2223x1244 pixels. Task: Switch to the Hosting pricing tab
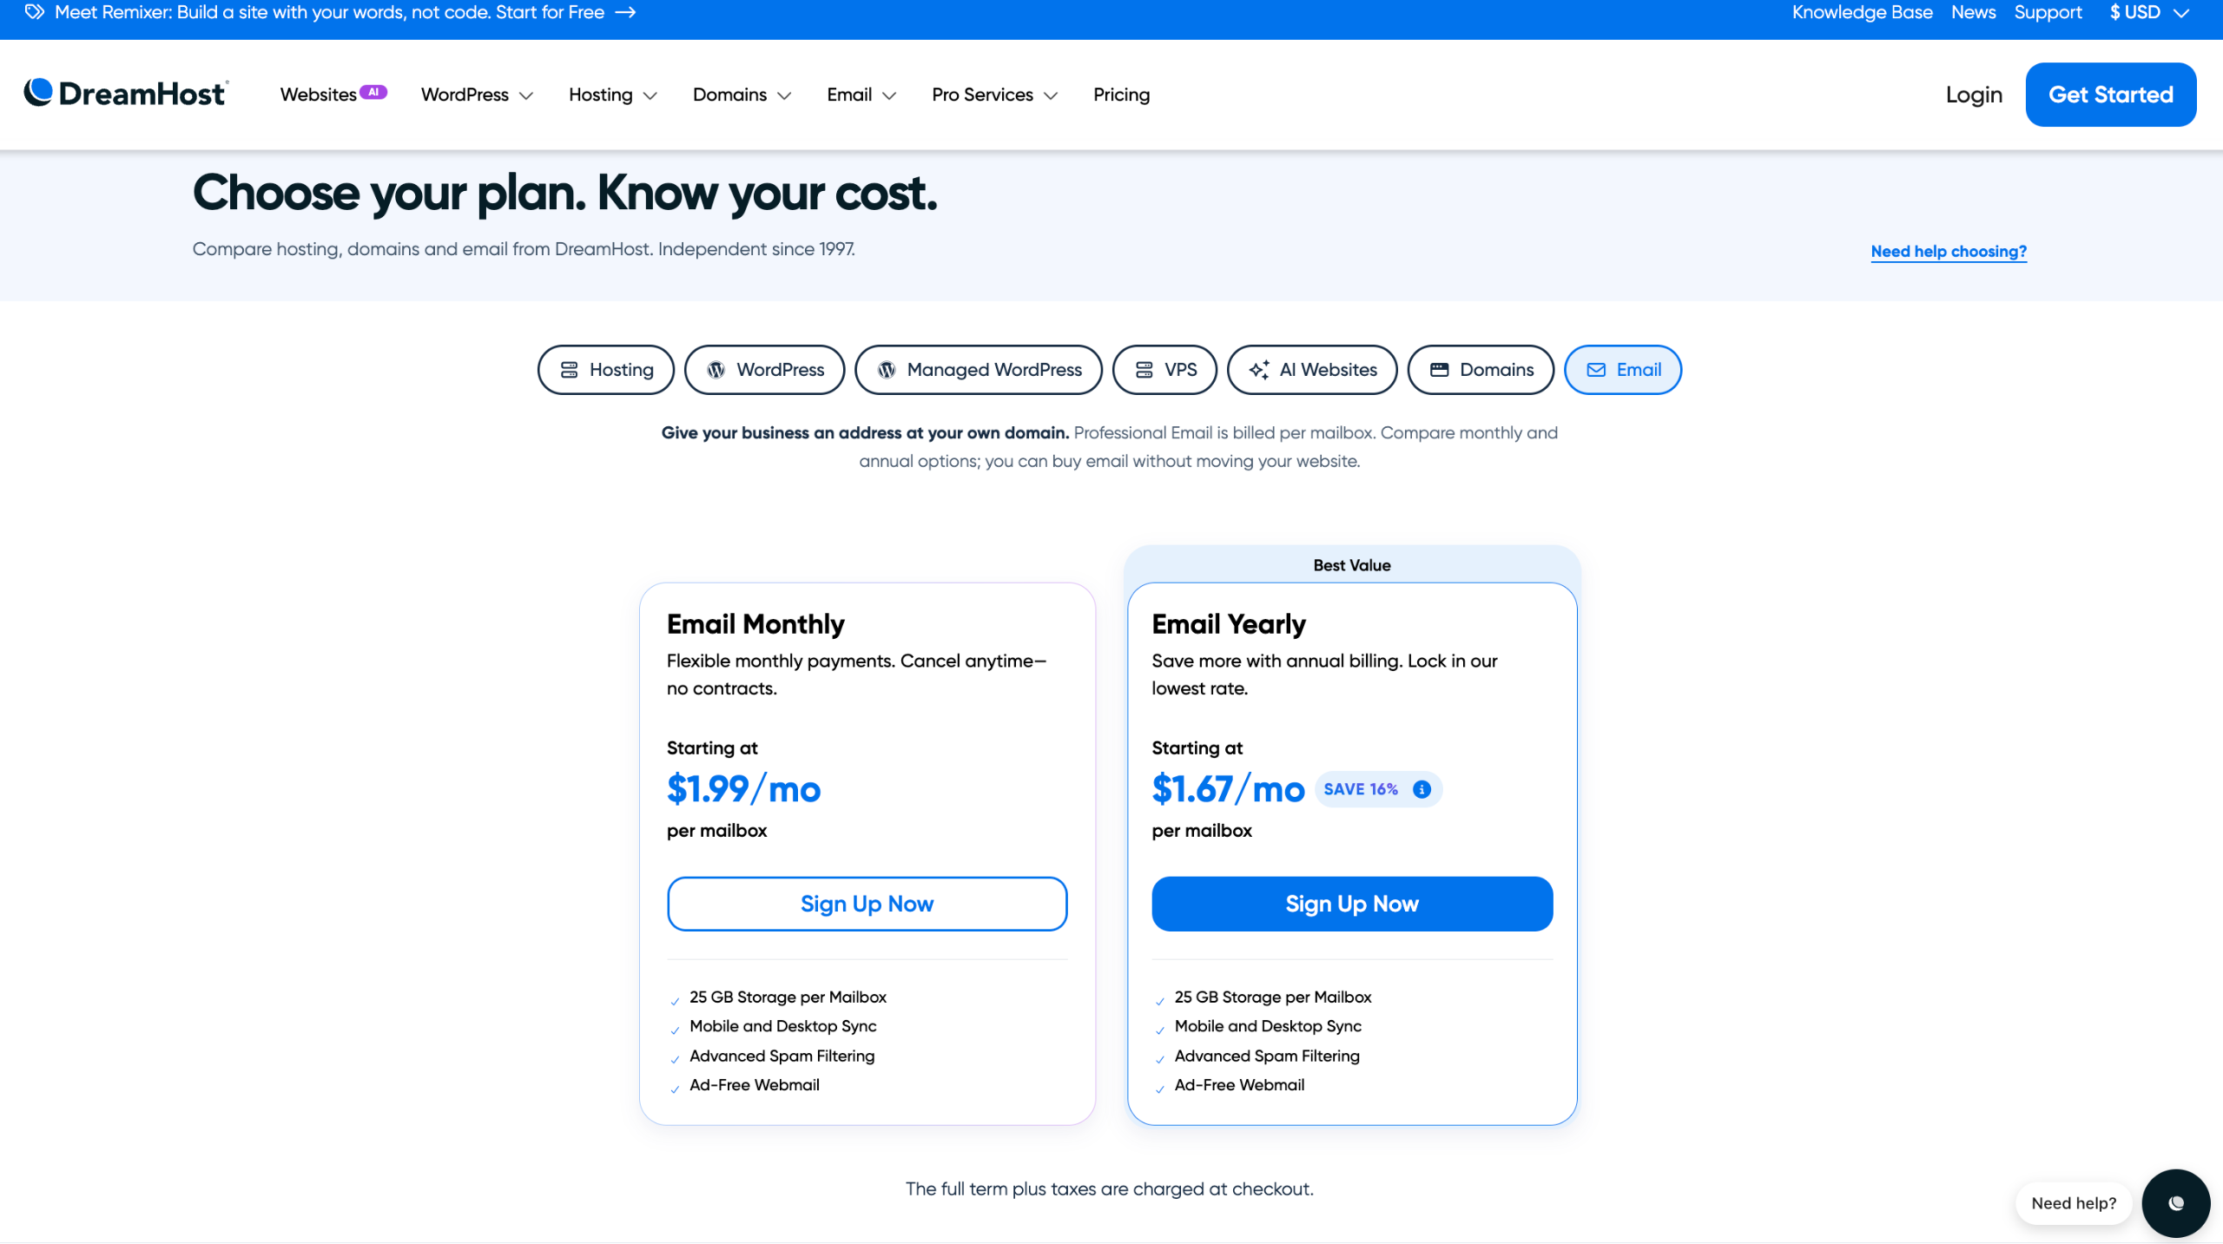click(x=606, y=370)
